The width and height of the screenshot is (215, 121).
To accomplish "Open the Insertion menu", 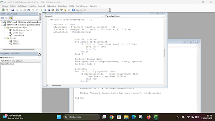I will click(32, 6).
